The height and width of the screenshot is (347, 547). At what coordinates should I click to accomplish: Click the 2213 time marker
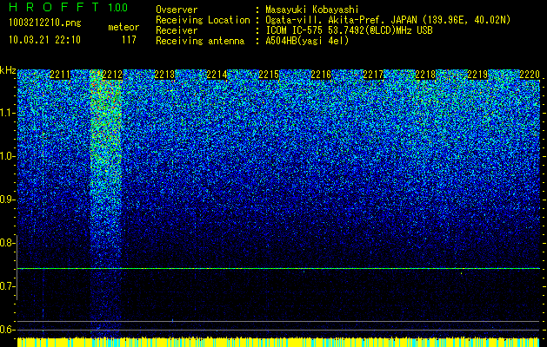coord(164,75)
